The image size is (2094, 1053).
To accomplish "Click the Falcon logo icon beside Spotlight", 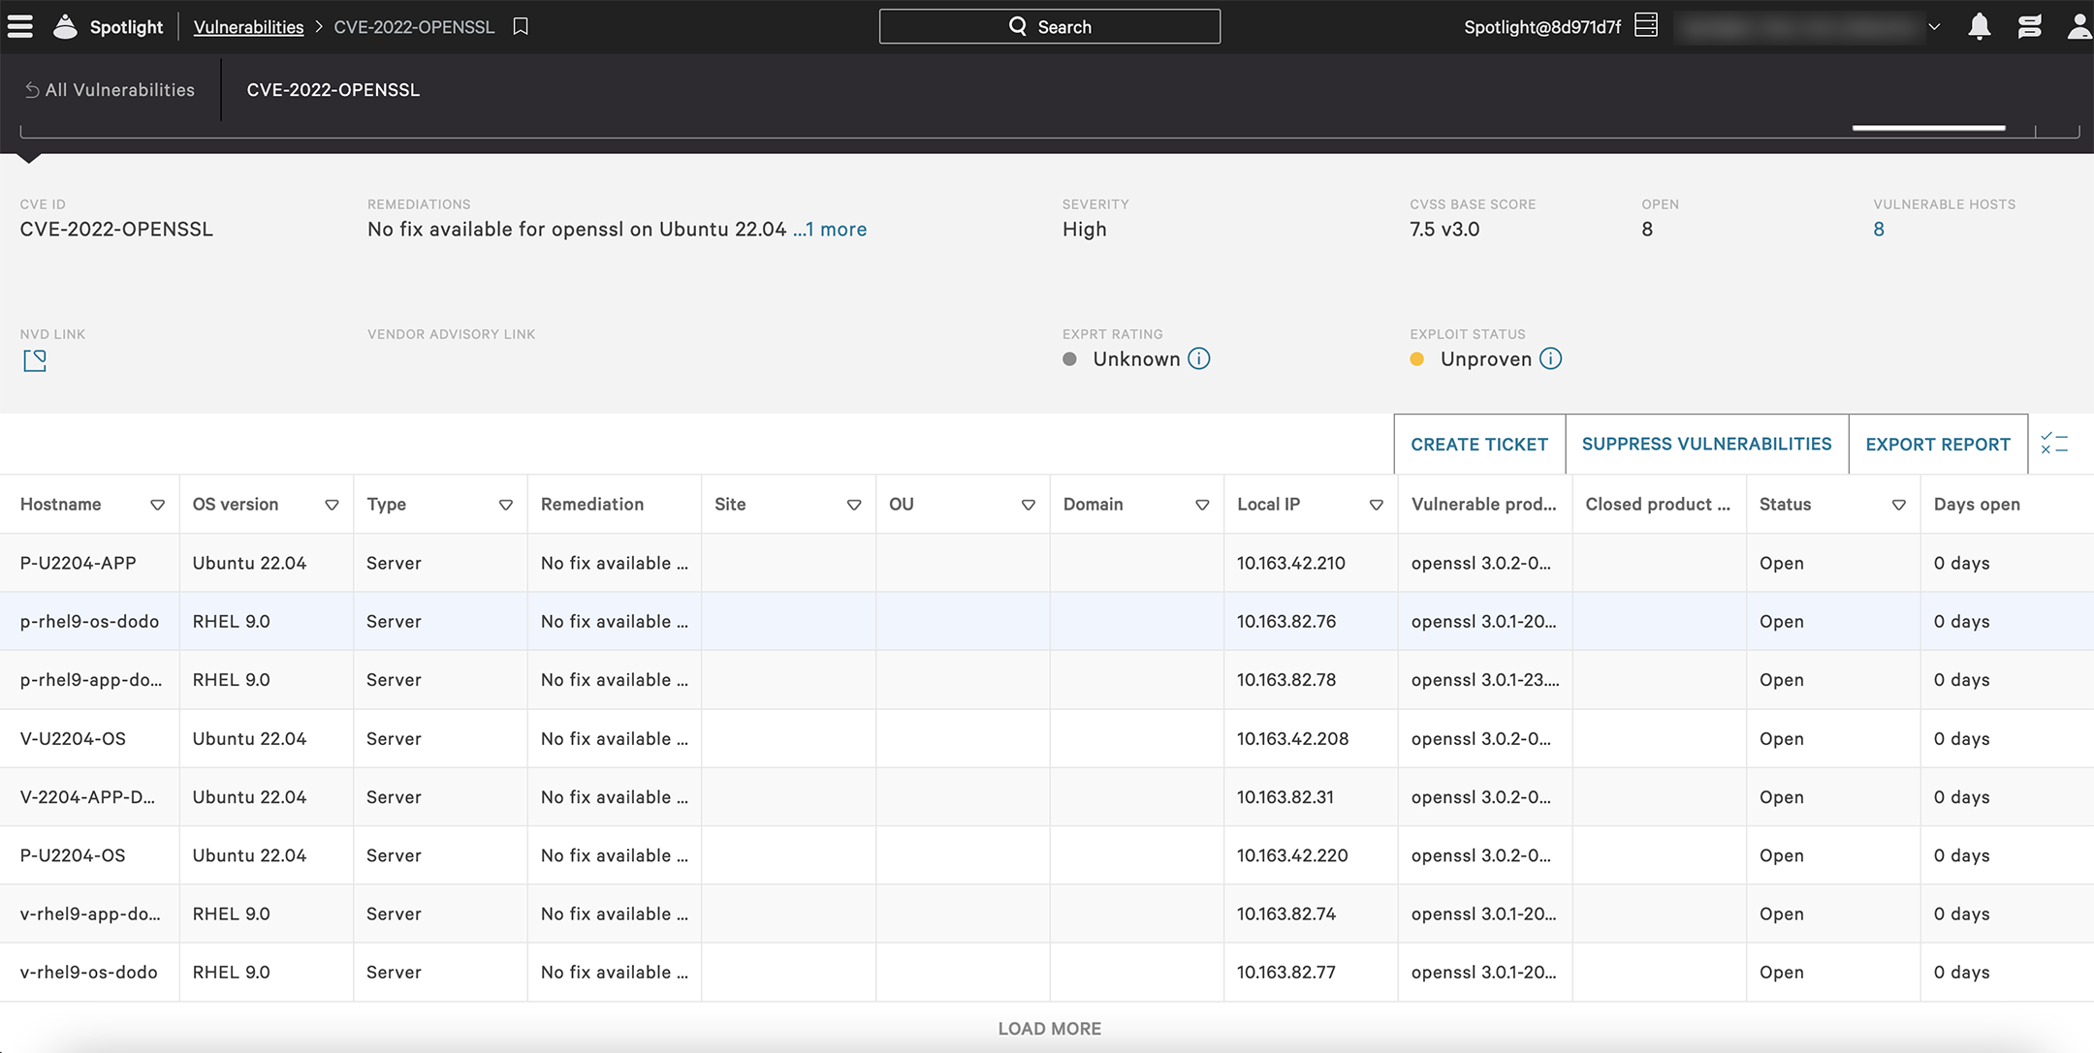I will (65, 26).
